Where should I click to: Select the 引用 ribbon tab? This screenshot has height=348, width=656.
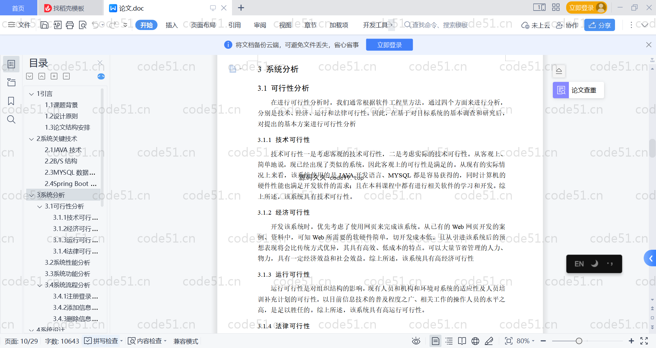pyautogui.click(x=234, y=25)
